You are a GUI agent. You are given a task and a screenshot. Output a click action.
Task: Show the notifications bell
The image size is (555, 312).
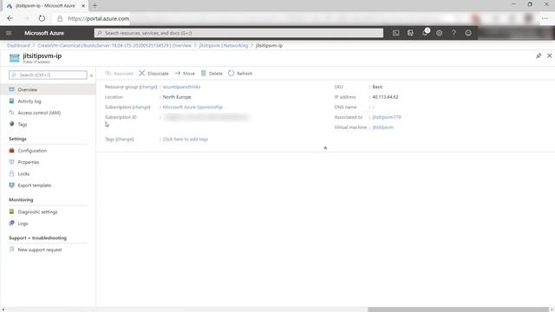pos(425,33)
